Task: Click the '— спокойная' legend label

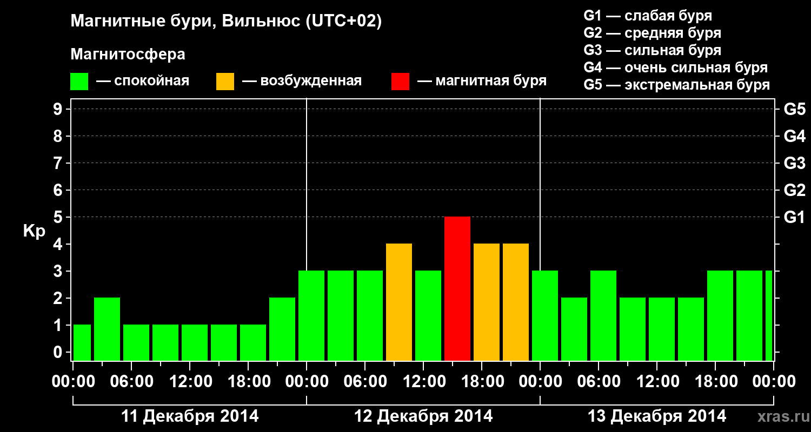Action: (x=143, y=81)
